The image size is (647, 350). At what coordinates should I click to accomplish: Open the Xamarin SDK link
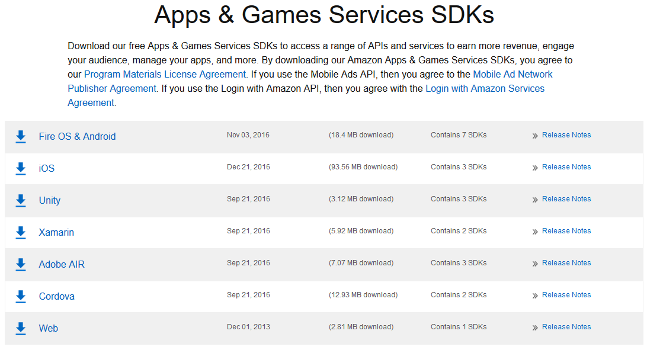click(56, 233)
